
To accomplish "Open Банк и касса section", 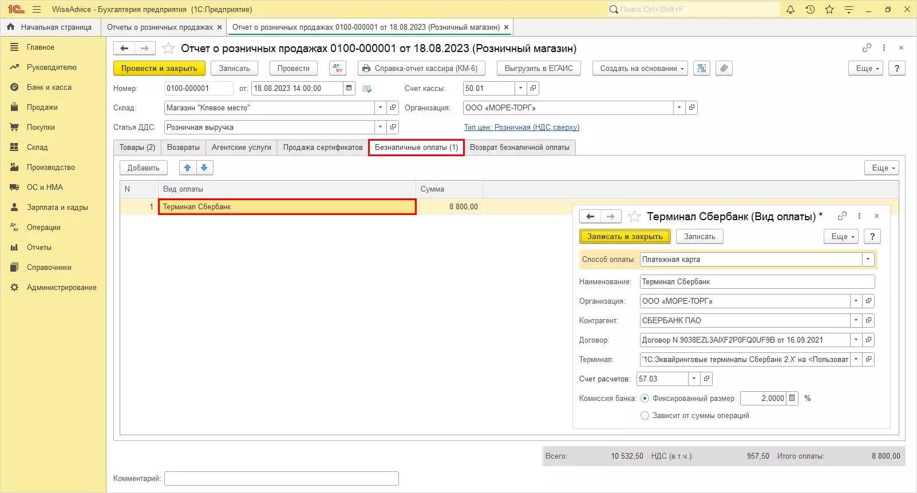I will click(49, 88).
